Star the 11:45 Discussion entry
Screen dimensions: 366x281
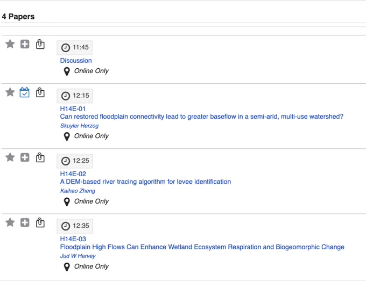[10, 44]
